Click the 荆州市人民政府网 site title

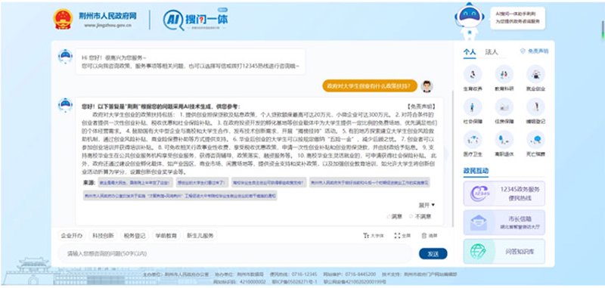107,16
